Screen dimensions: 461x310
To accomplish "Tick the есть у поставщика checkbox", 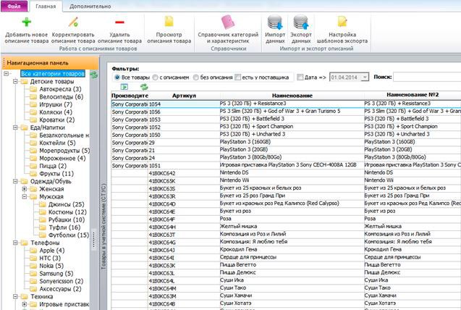I will (x=237, y=77).
